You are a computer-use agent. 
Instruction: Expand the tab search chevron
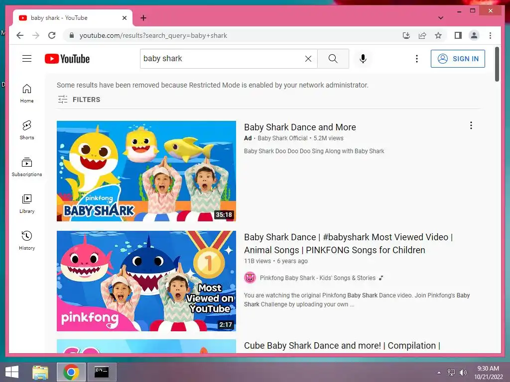coord(441,18)
